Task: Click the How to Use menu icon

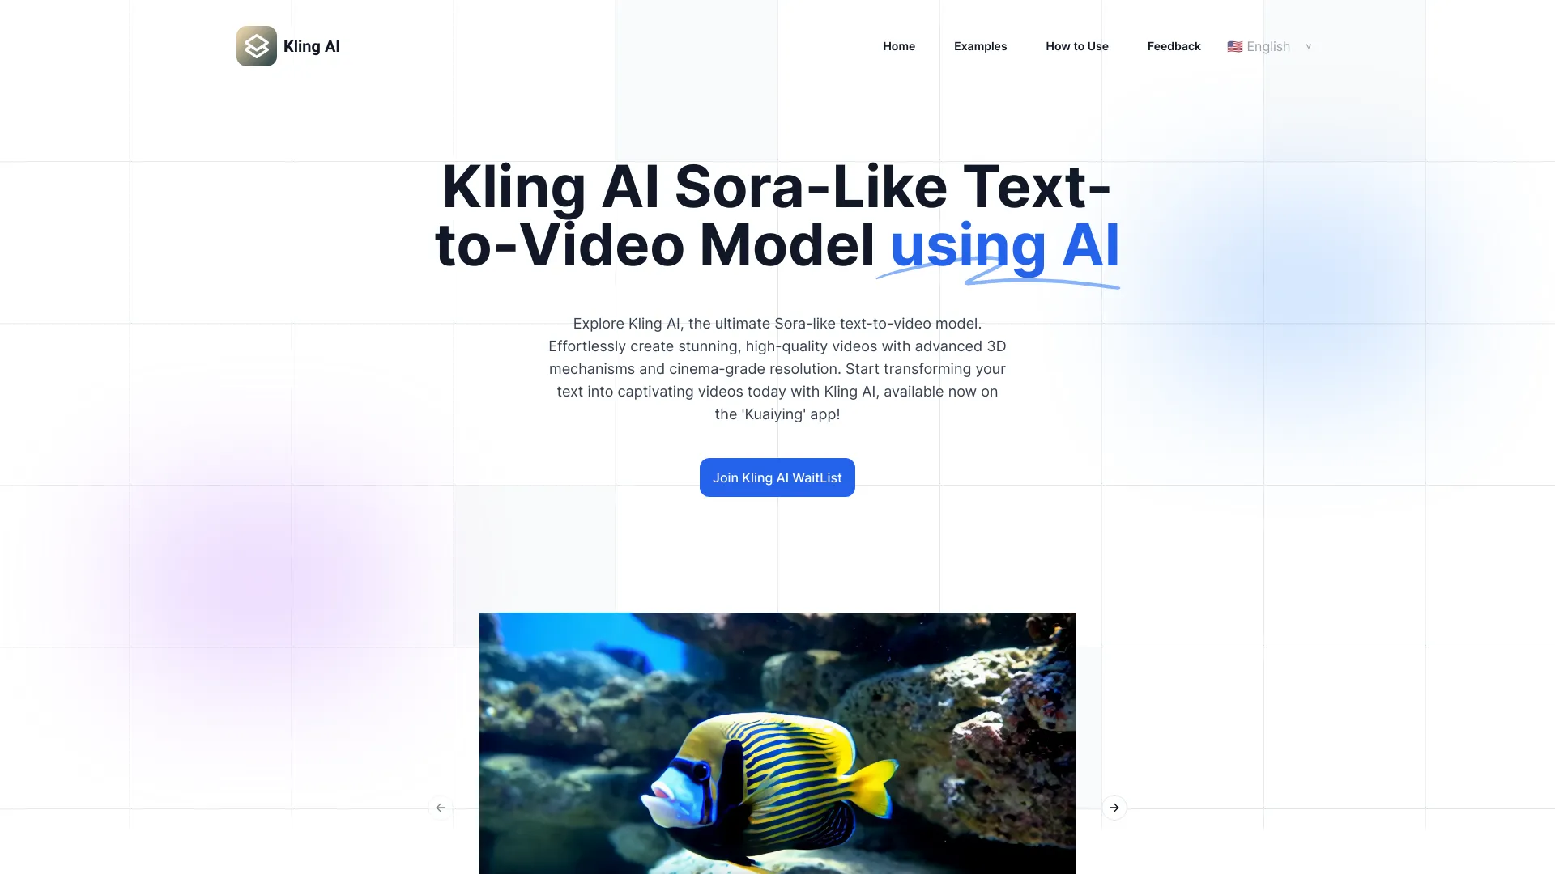Action: coord(1076,46)
